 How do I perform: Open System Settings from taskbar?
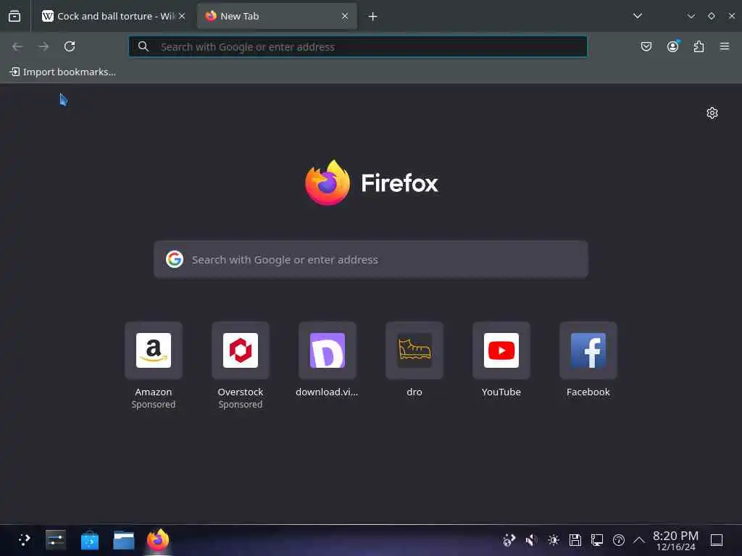pyautogui.click(x=55, y=540)
